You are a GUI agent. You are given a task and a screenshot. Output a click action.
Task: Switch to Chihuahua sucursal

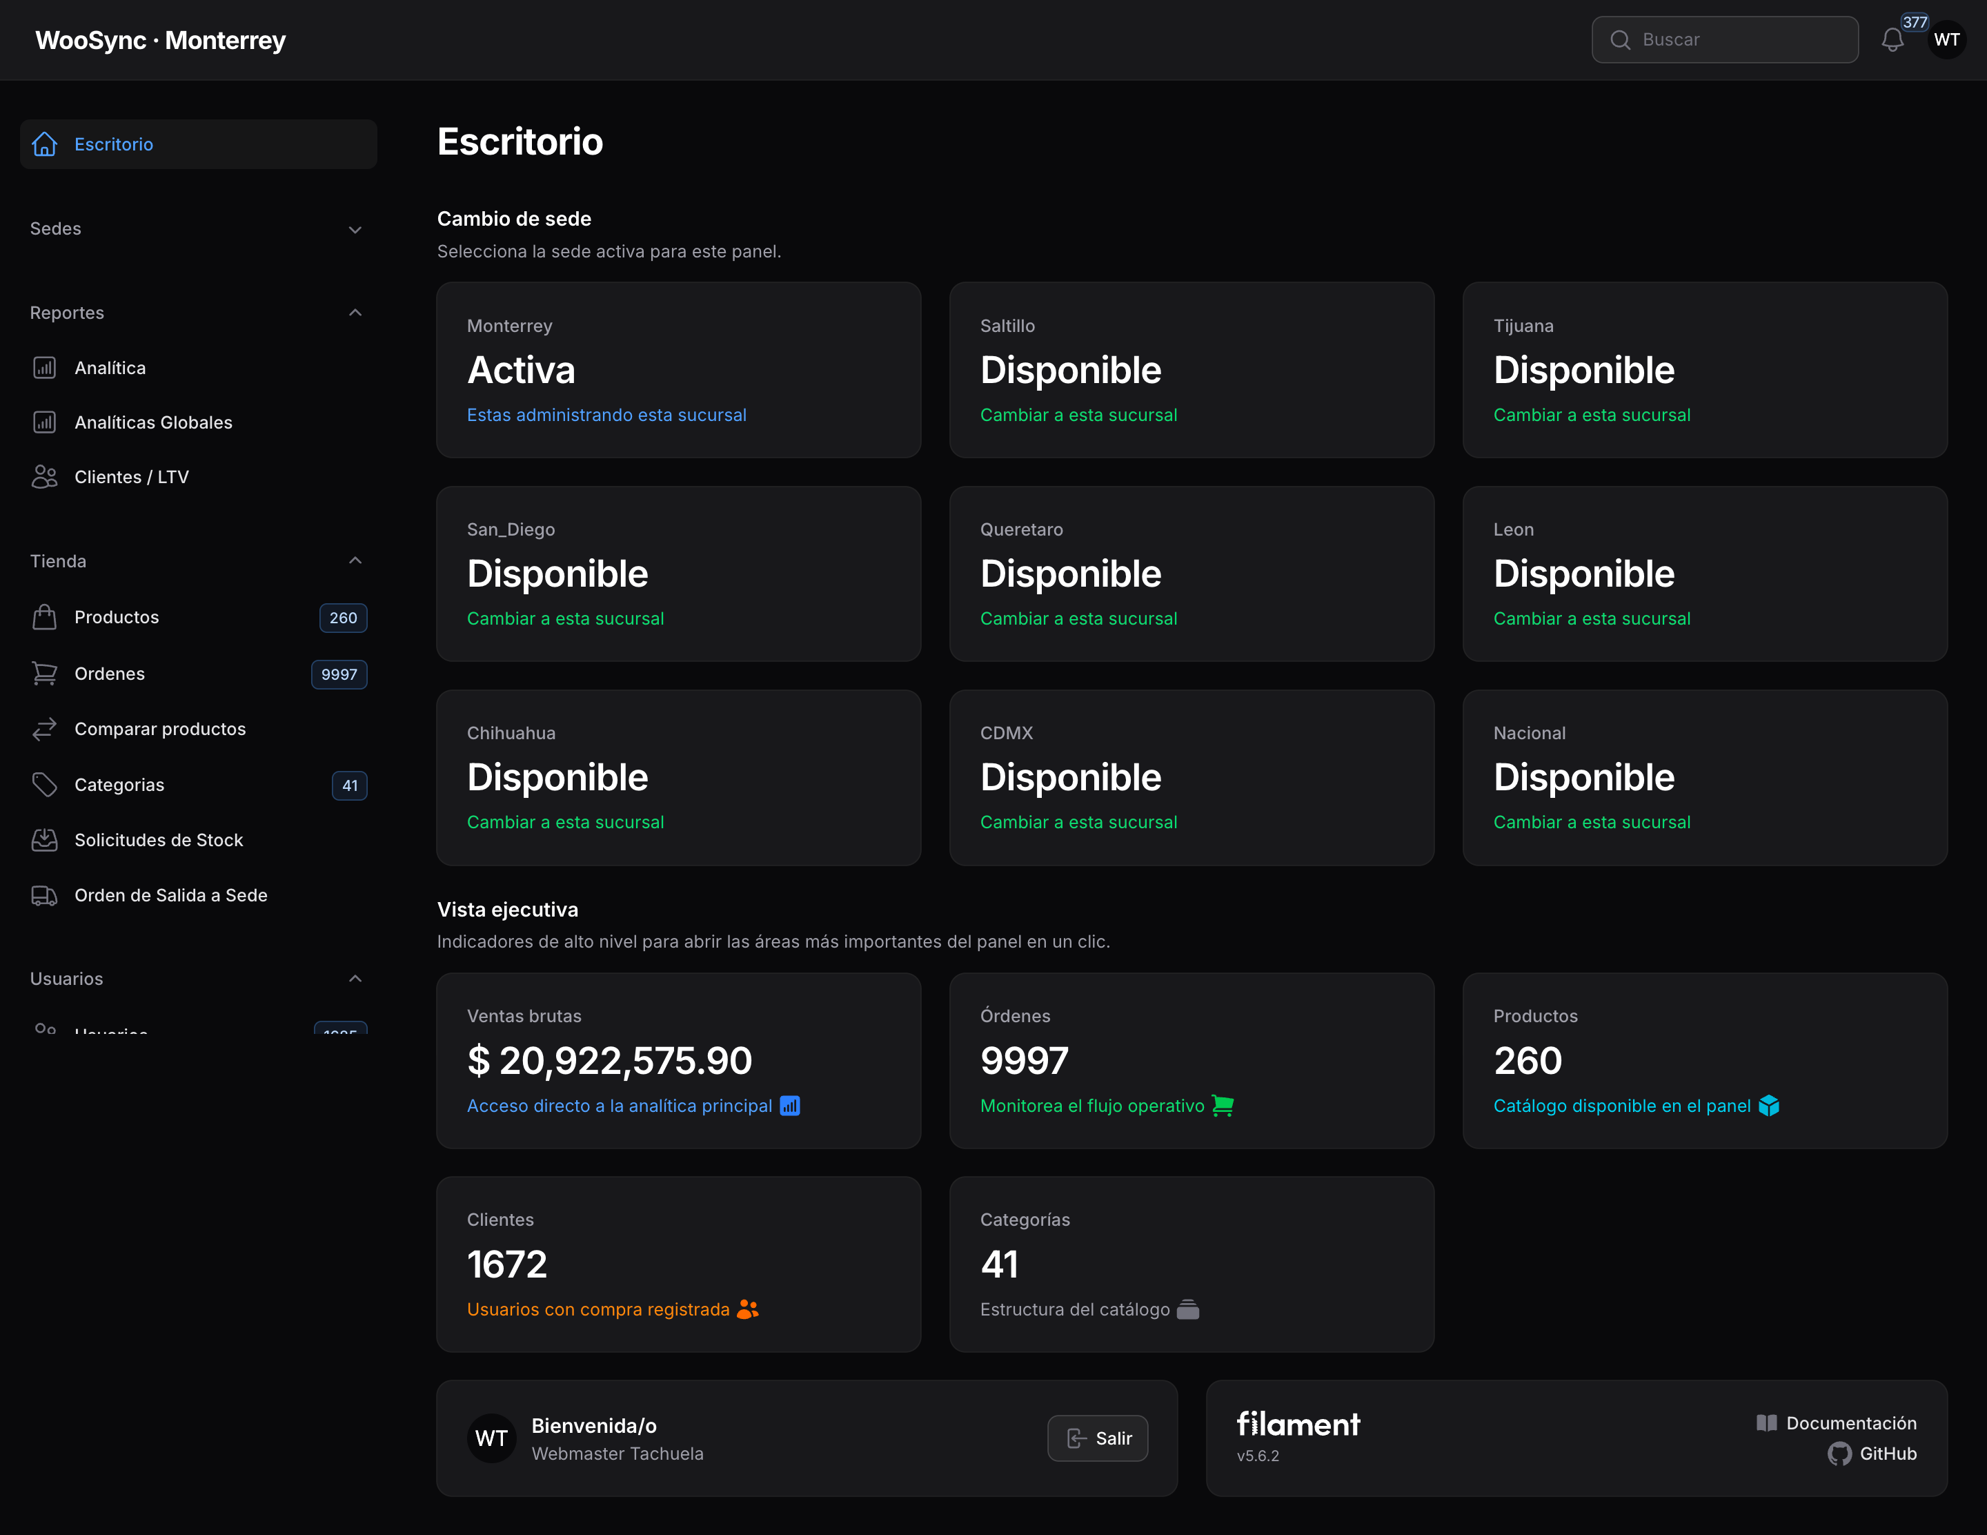(679, 777)
